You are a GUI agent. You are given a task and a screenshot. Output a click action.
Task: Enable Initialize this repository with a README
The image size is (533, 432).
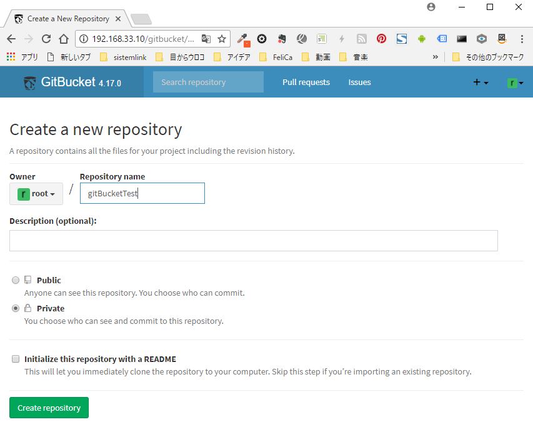[x=16, y=359]
